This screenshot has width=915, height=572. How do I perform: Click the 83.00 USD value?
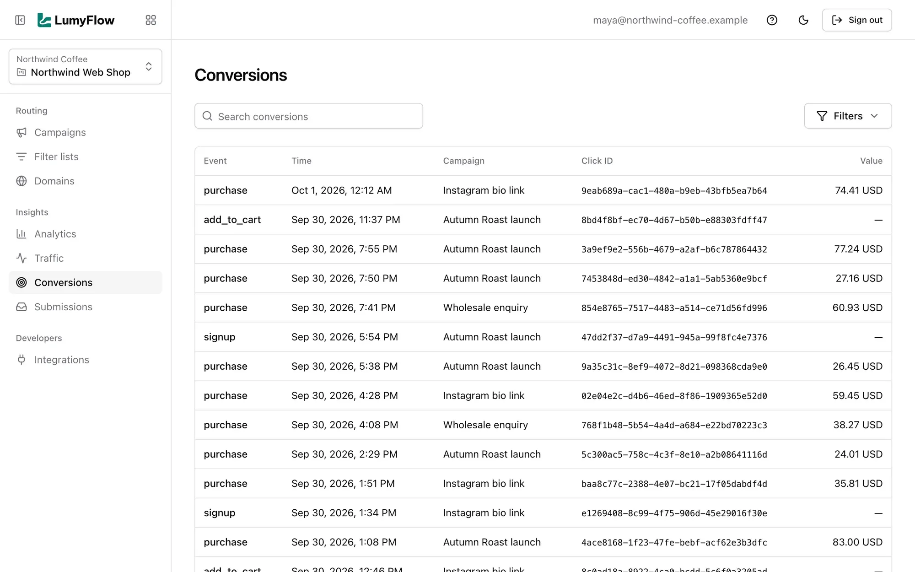(x=857, y=542)
